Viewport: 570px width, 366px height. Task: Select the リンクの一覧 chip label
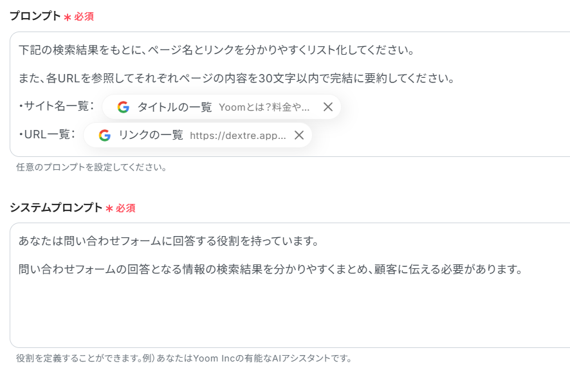(151, 135)
